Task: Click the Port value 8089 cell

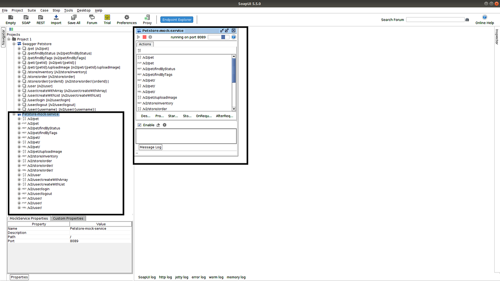Action: pyautogui.click(x=101, y=241)
